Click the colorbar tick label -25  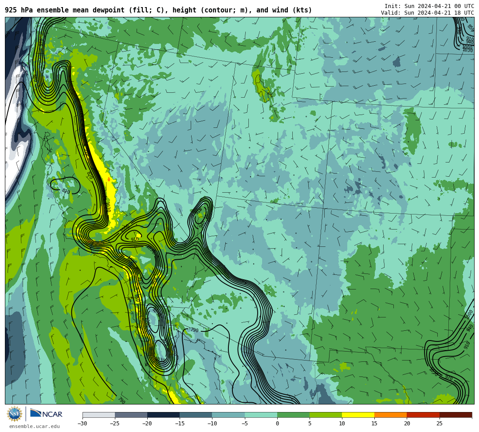[x=115, y=424]
